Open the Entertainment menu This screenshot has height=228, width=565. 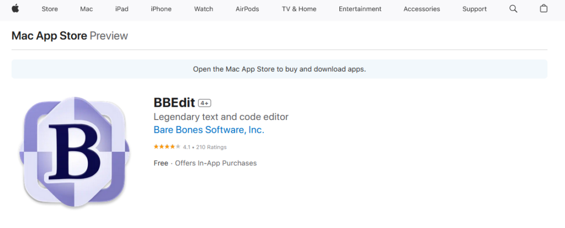coord(360,9)
